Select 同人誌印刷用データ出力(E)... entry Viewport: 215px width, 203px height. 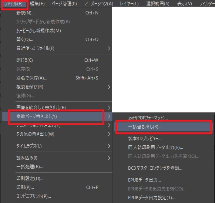pos(163,148)
